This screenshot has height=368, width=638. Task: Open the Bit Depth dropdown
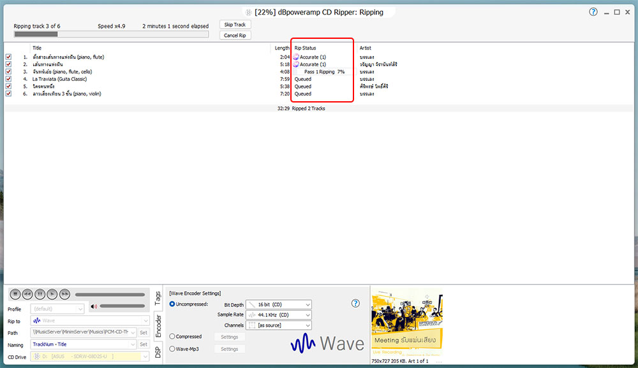pyautogui.click(x=279, y=305)
